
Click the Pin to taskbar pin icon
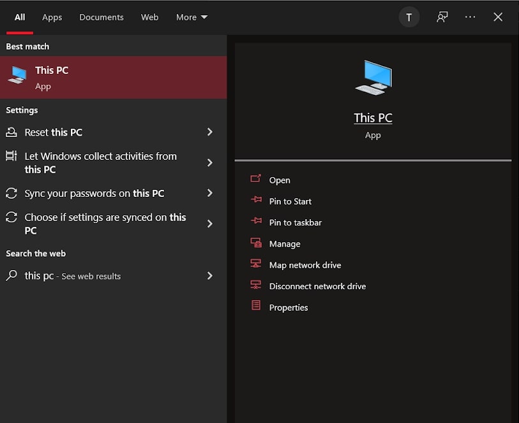pos(256,220)
